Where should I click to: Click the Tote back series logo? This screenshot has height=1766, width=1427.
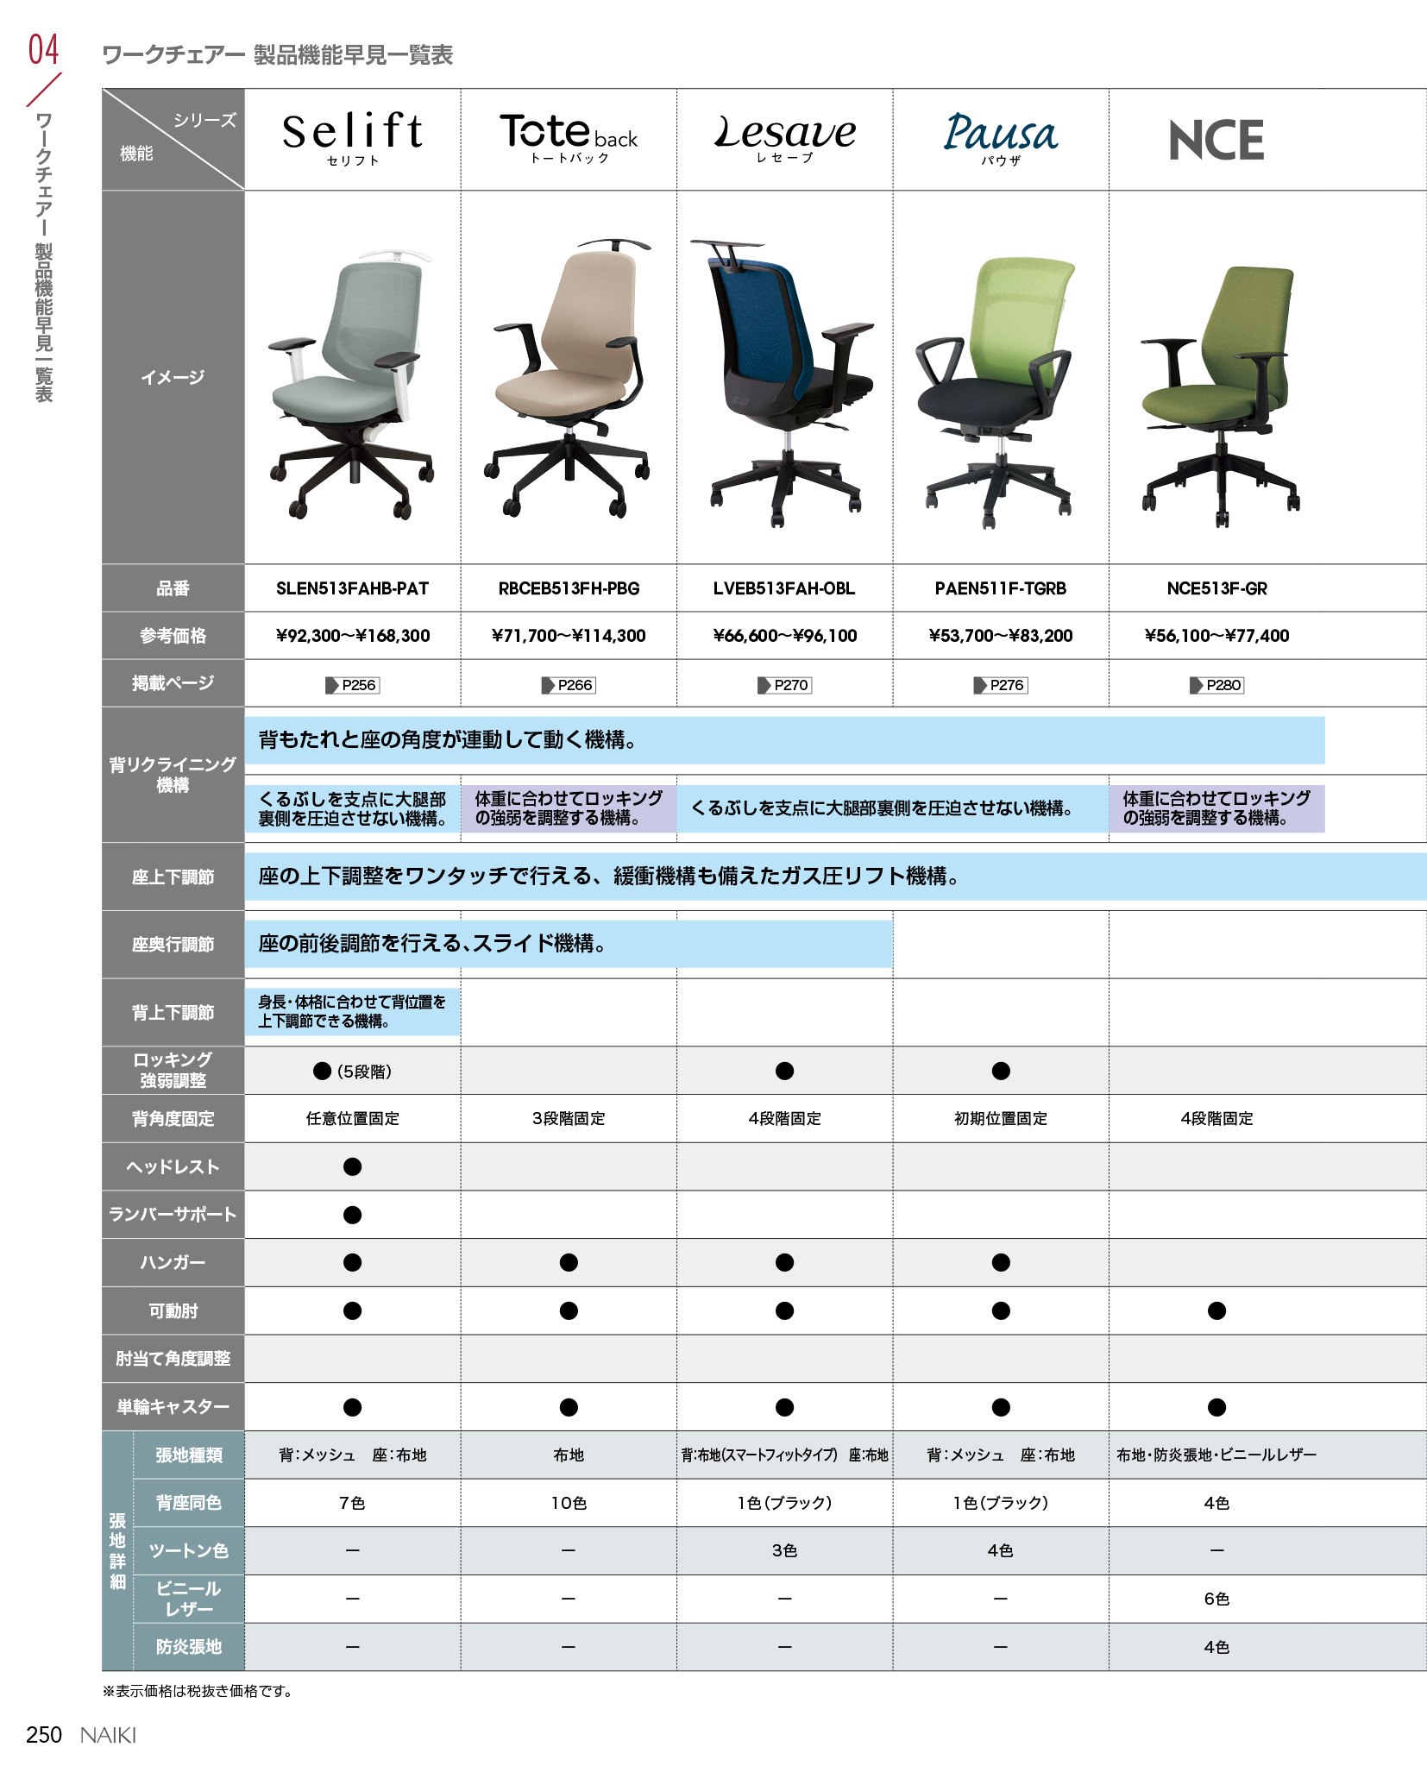click(569, 136)
